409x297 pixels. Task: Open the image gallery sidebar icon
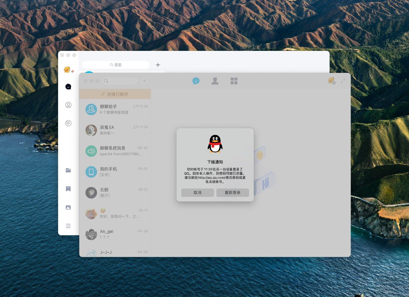point(68,207)
